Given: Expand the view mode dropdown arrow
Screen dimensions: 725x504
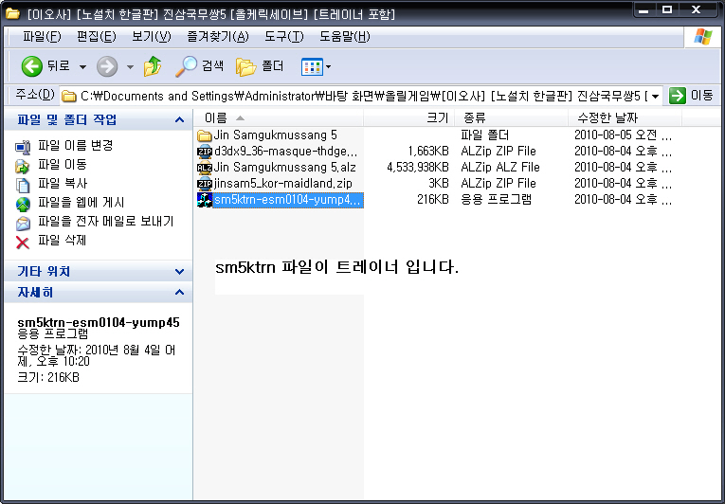Looking at the screenshot, I should click(x=328, y=67).
